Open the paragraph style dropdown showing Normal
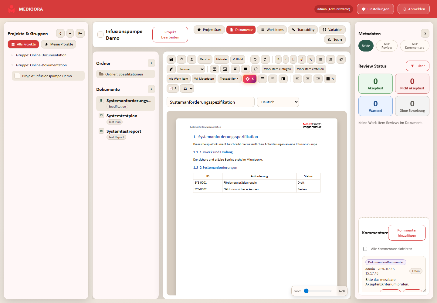The height and width of the screenshot is (303, 437). (191, 69)
